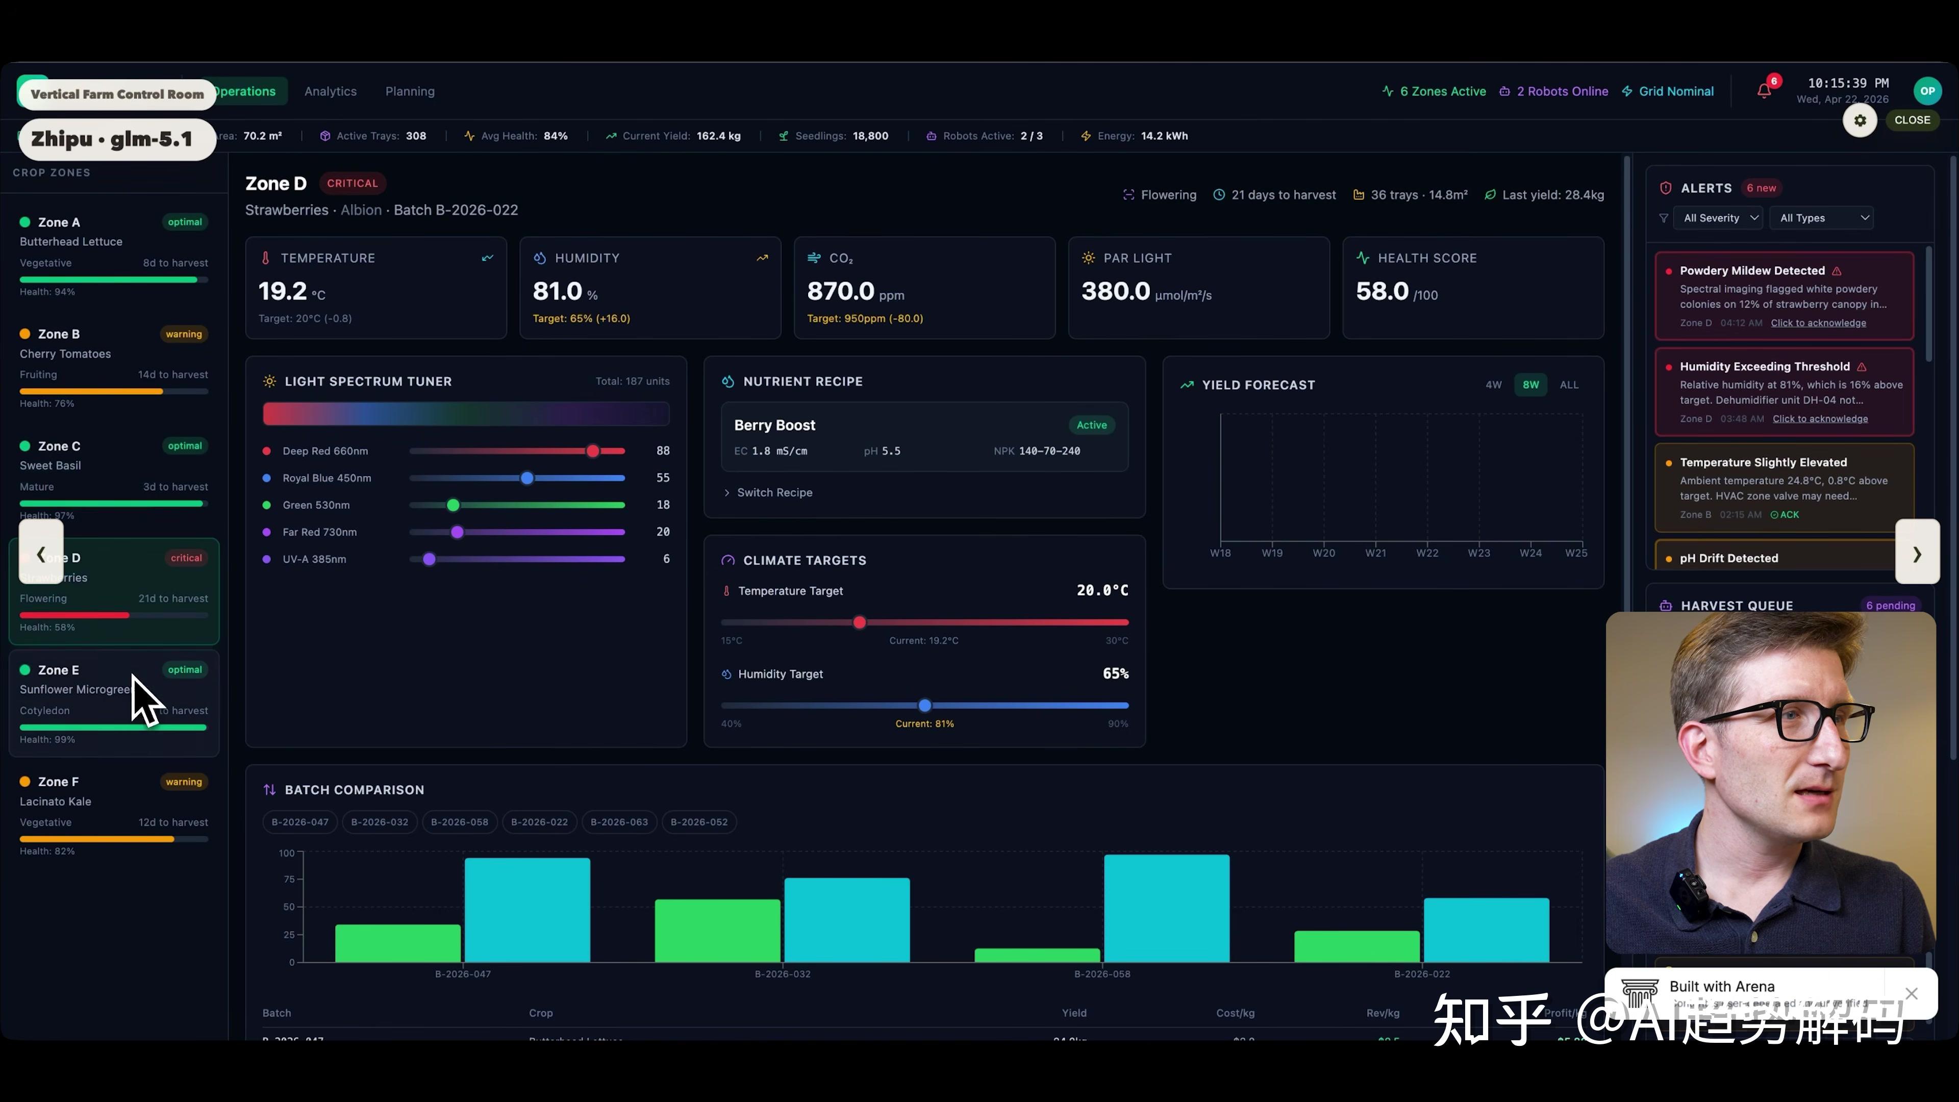Click the Batch Comparison arrows icon

click(269, 789)
